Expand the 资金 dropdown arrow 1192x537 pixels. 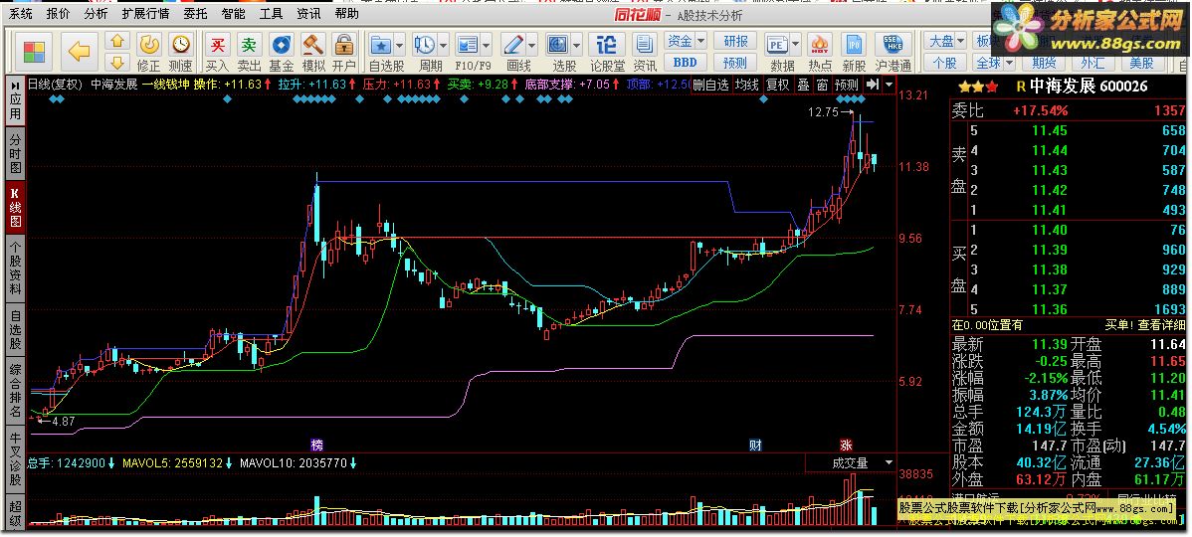(700, 41)
